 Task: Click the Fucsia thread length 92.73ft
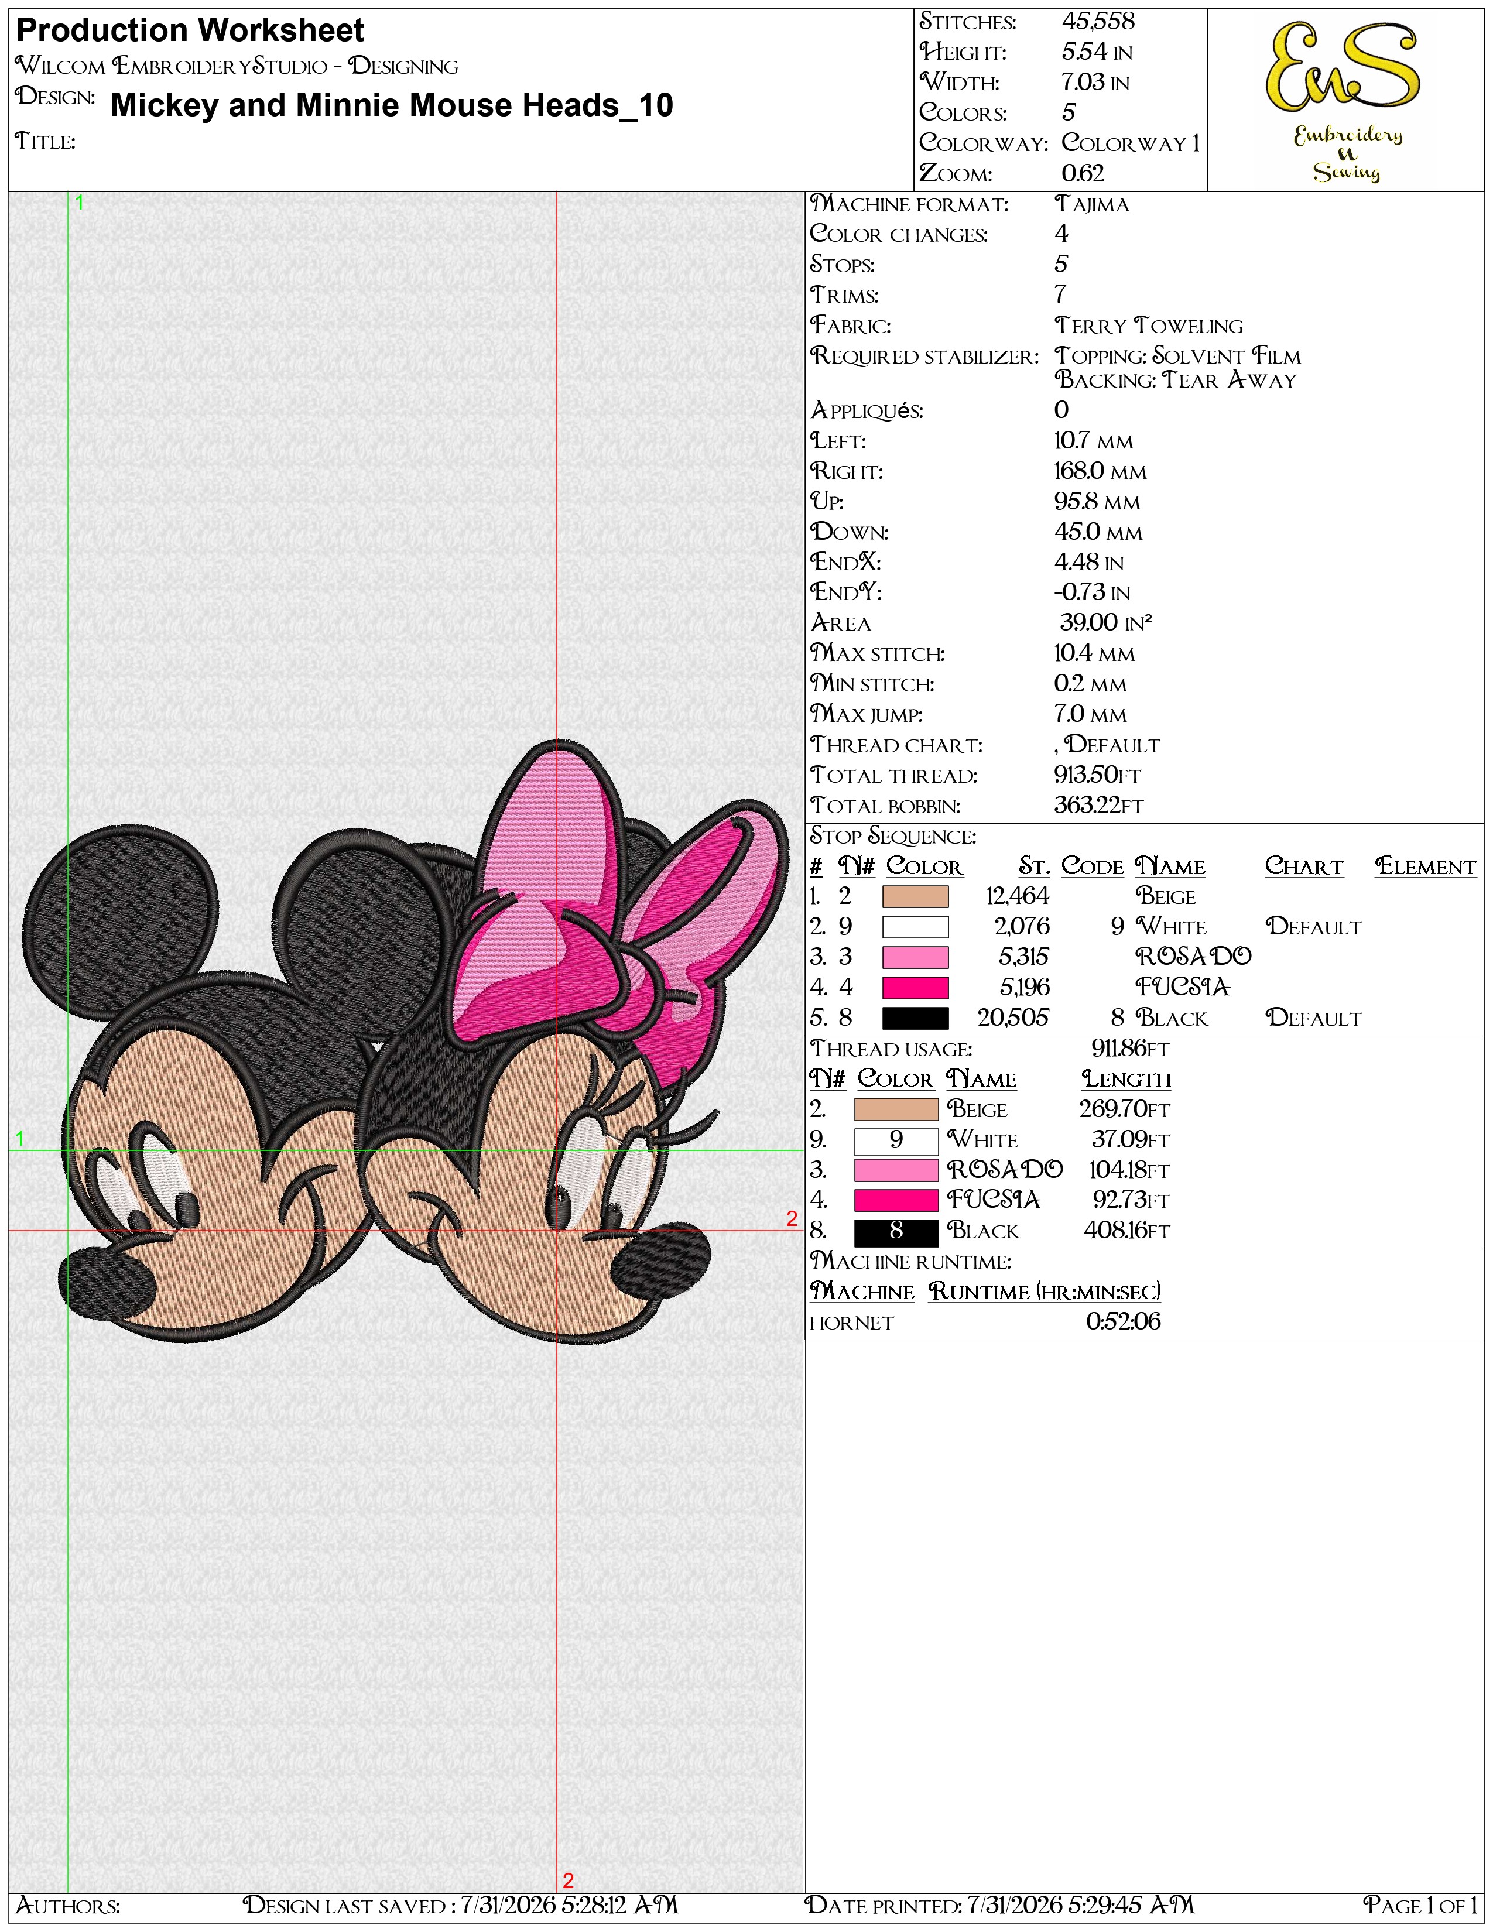(x=1131, y=1200)
